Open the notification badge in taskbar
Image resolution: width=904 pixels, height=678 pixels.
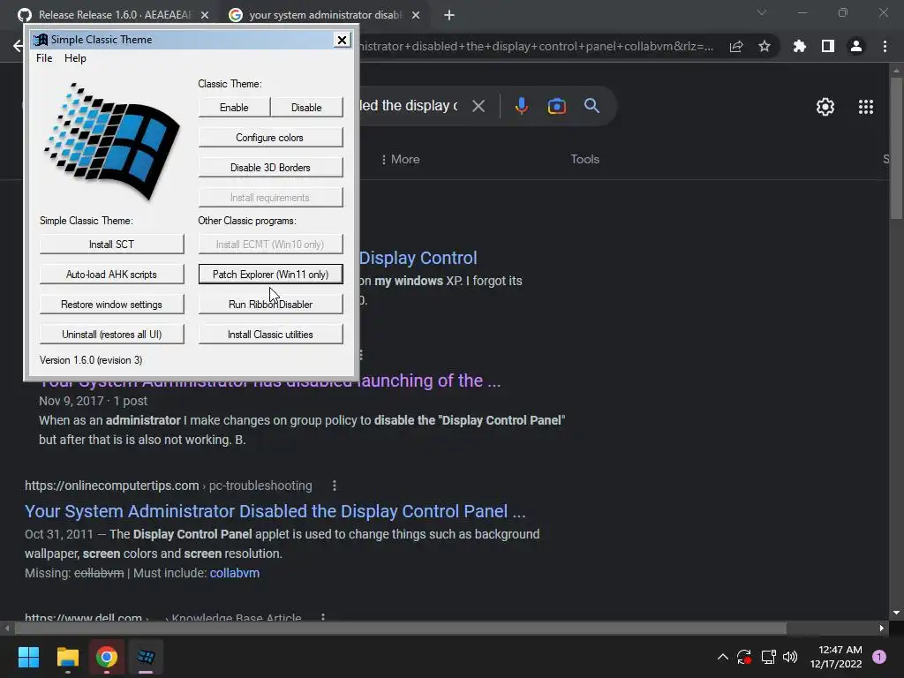879,657
